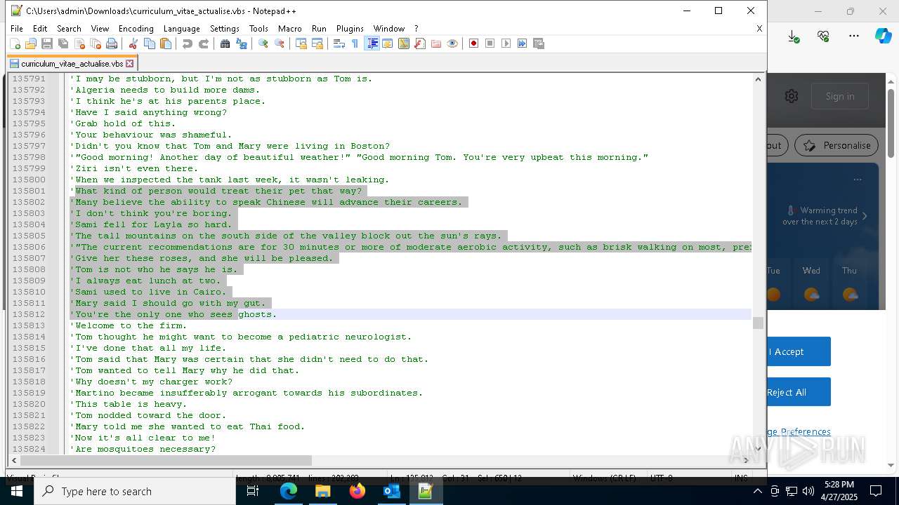Click the Zoom In toolbar icon
Screen dimensions: 899x505
[x=263, y=43]
